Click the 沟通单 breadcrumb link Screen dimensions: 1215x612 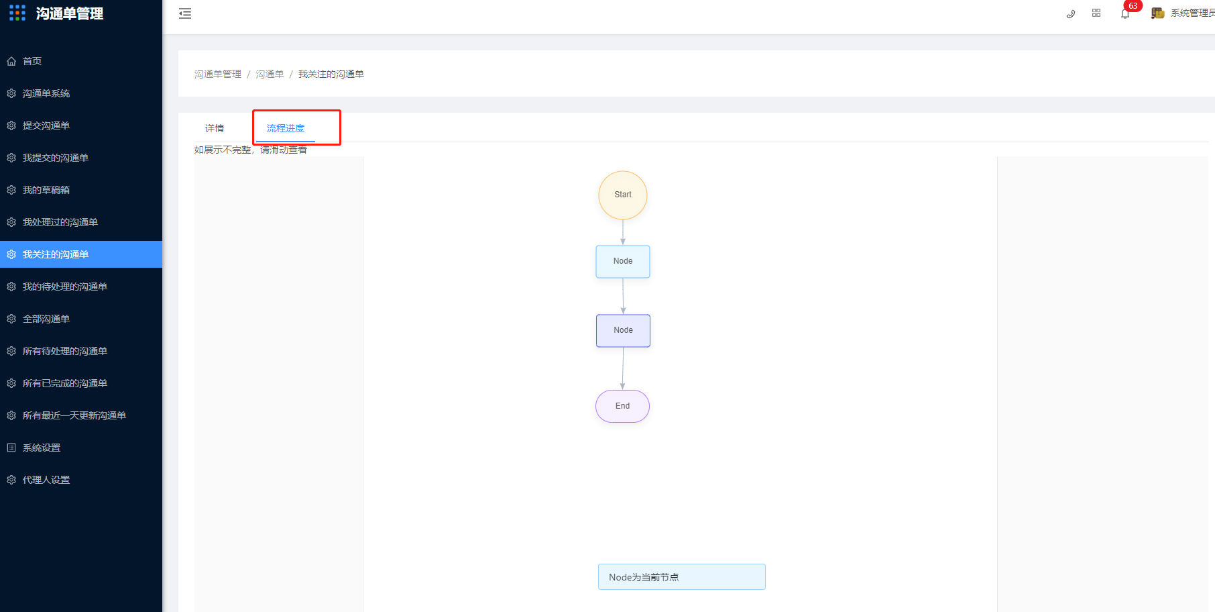pos(270,74)
